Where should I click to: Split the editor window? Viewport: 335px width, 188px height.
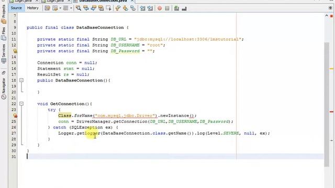tap(330, 8)
